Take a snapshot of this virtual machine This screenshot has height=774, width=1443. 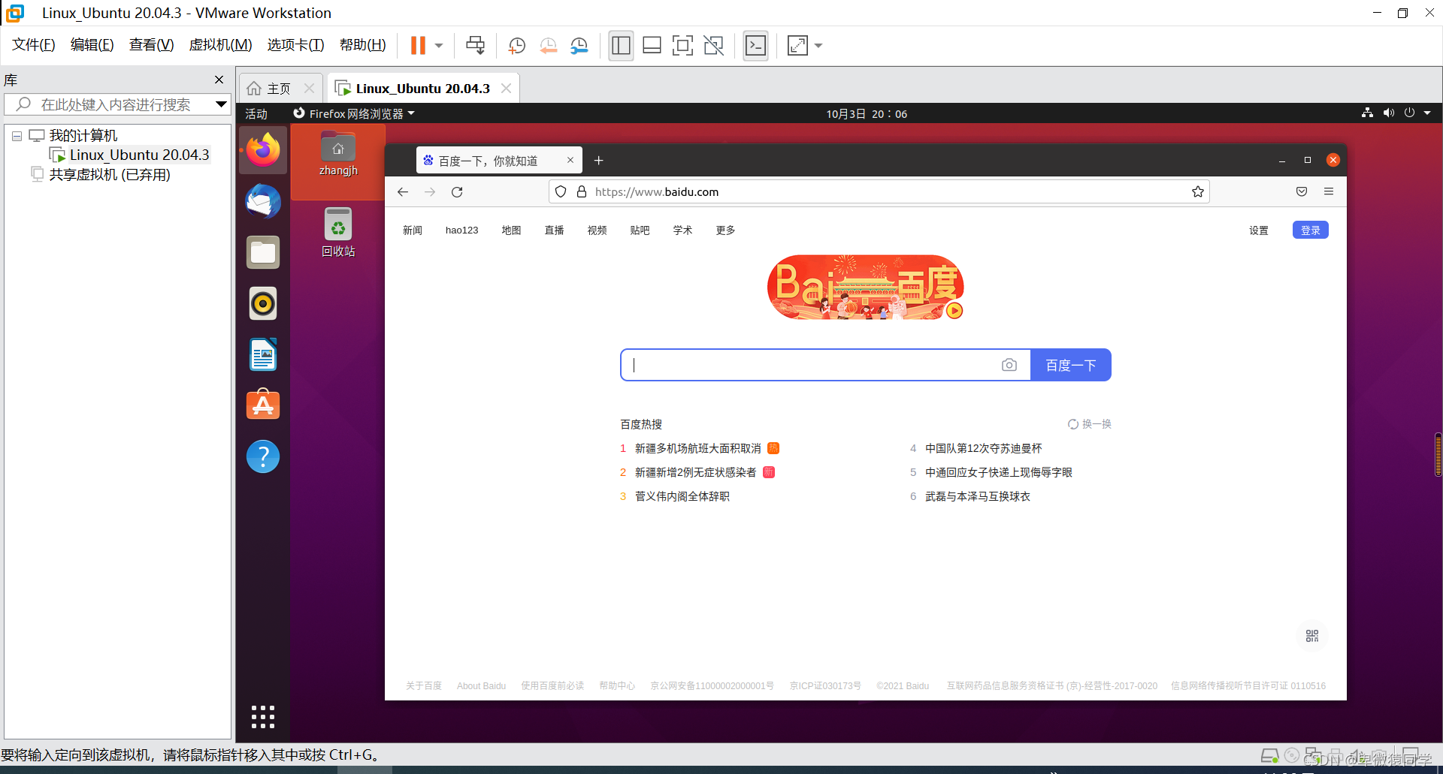(516, 46)
